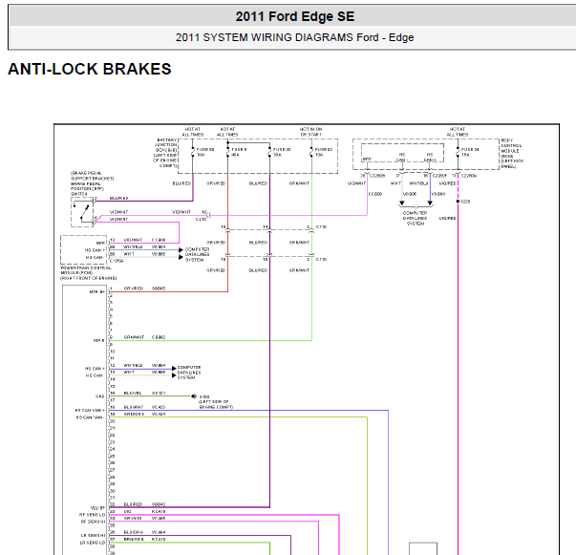576x555 pixels.
Task: Click the 'HS CAN YAW -' pin label
Action: click(x=91, y=417)
